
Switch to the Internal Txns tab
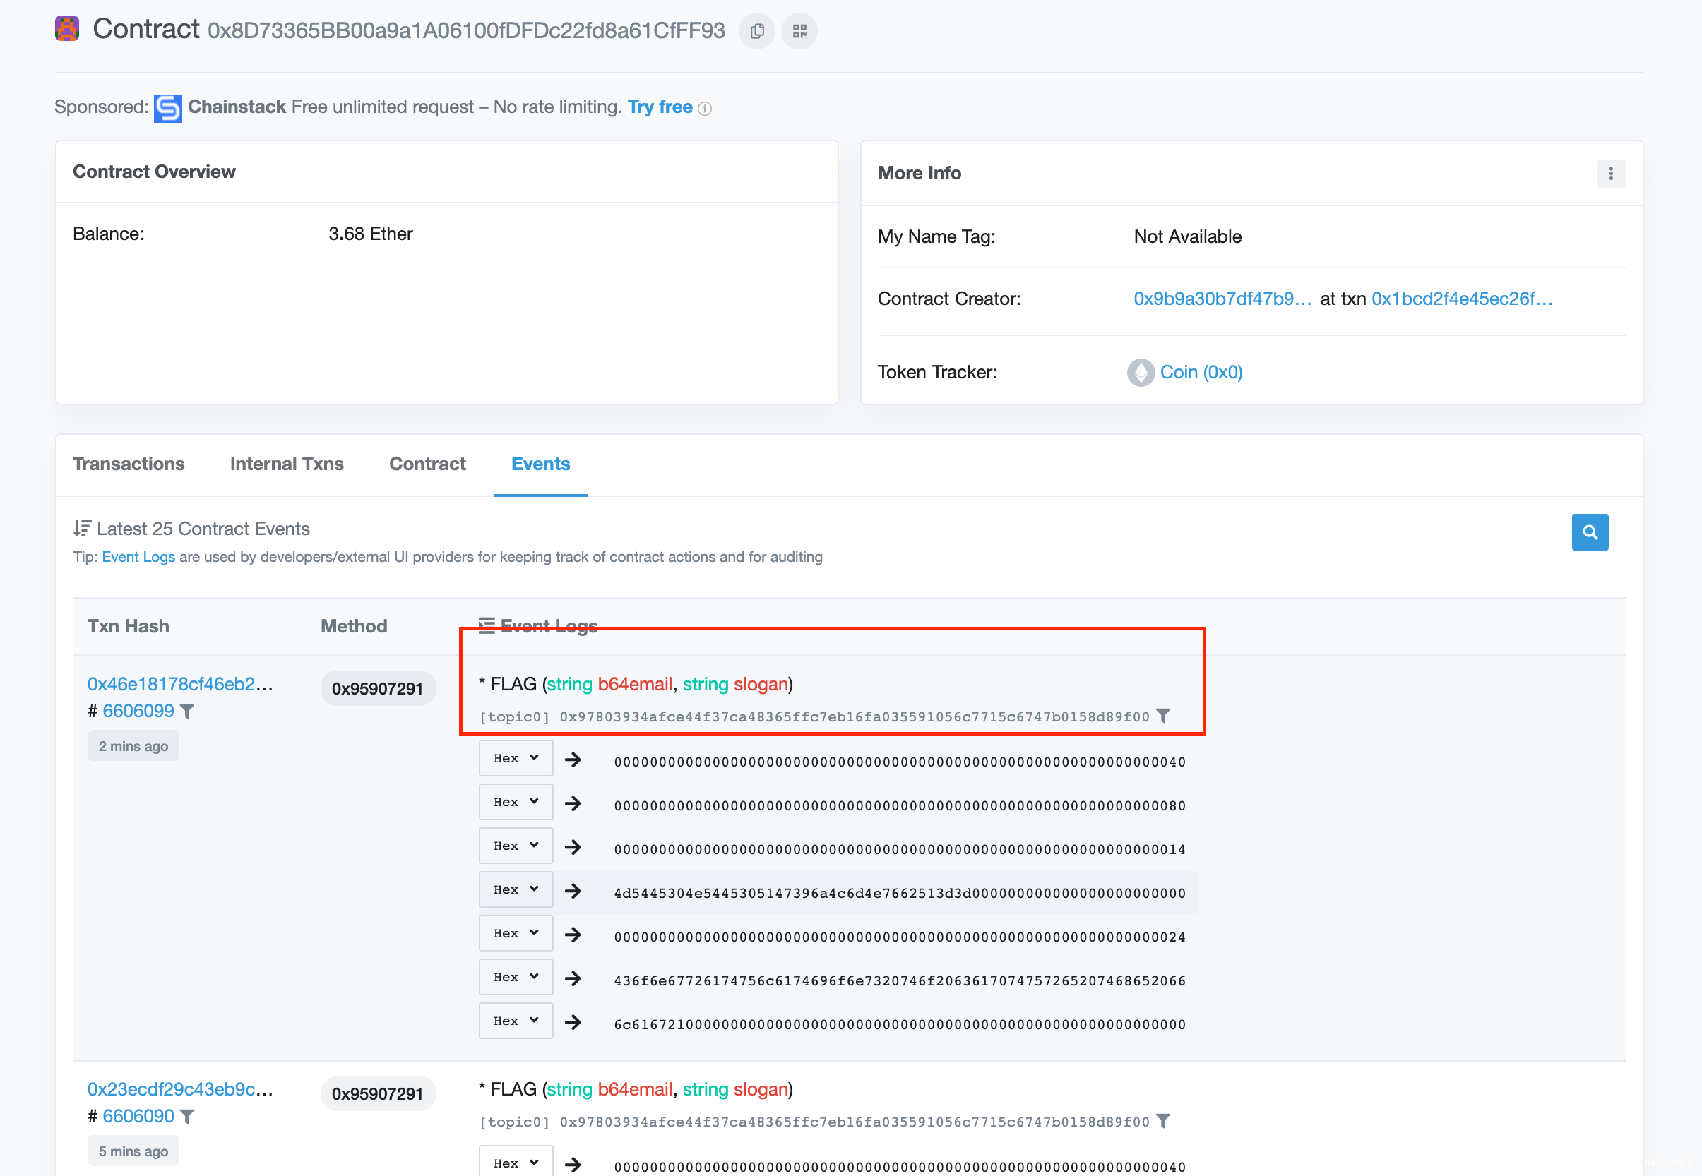tap(287, 464)
